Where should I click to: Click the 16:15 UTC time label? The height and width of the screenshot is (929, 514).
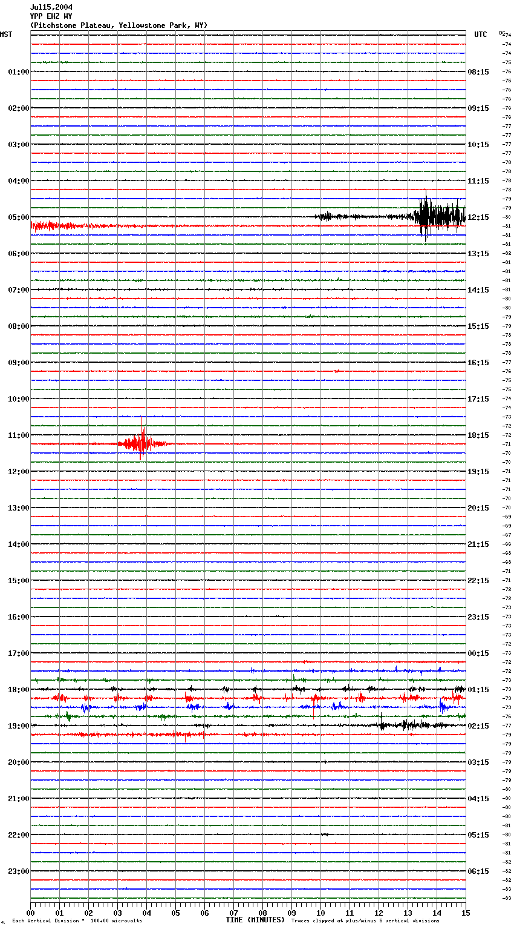click(x=478, y=363)
